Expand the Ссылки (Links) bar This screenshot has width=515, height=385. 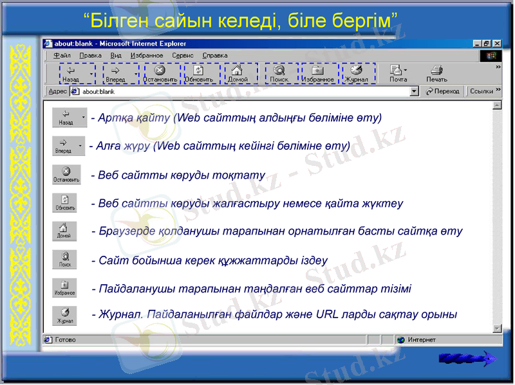point(484,91)
